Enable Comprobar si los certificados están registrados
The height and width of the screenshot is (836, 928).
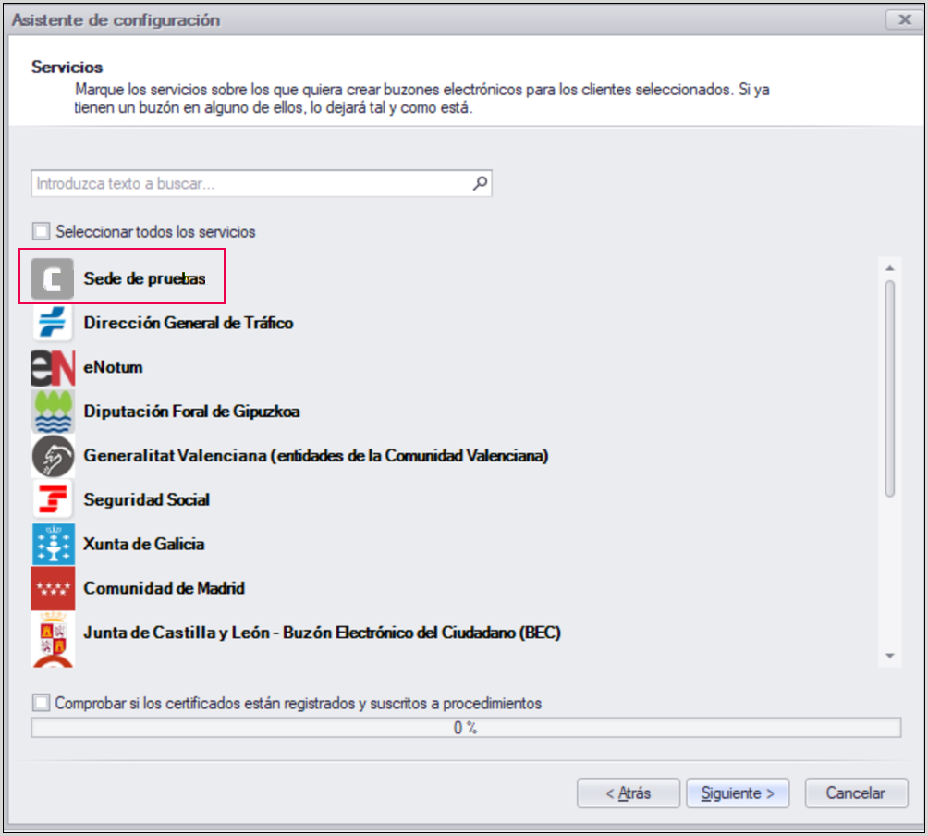tap(42, 703)
